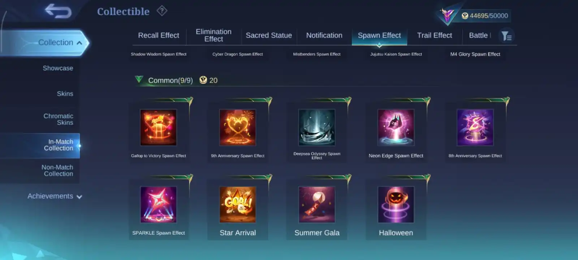Tap the collection points emblem badge
This screenshot has width=578, height=260.
coord(447,15)
